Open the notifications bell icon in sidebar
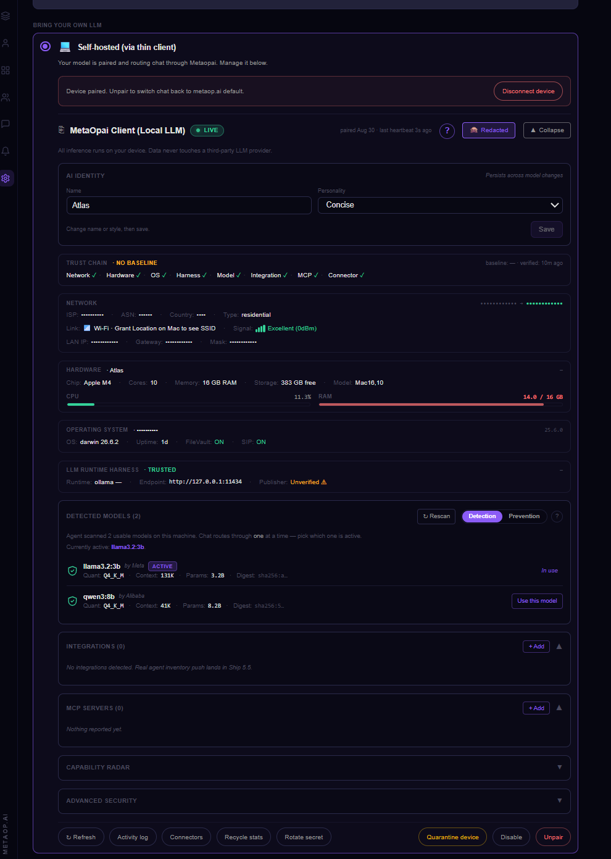 [x=6, y=151]
